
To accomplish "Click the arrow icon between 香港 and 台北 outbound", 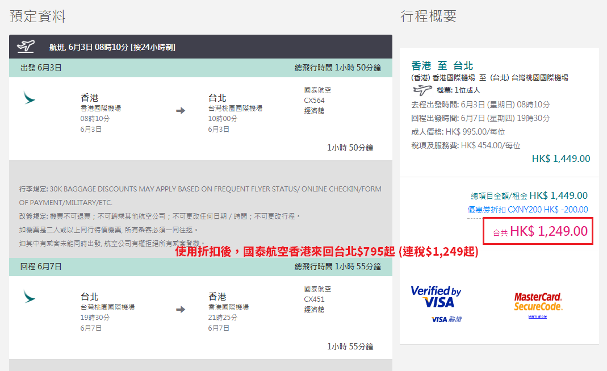I will [181, 111].
